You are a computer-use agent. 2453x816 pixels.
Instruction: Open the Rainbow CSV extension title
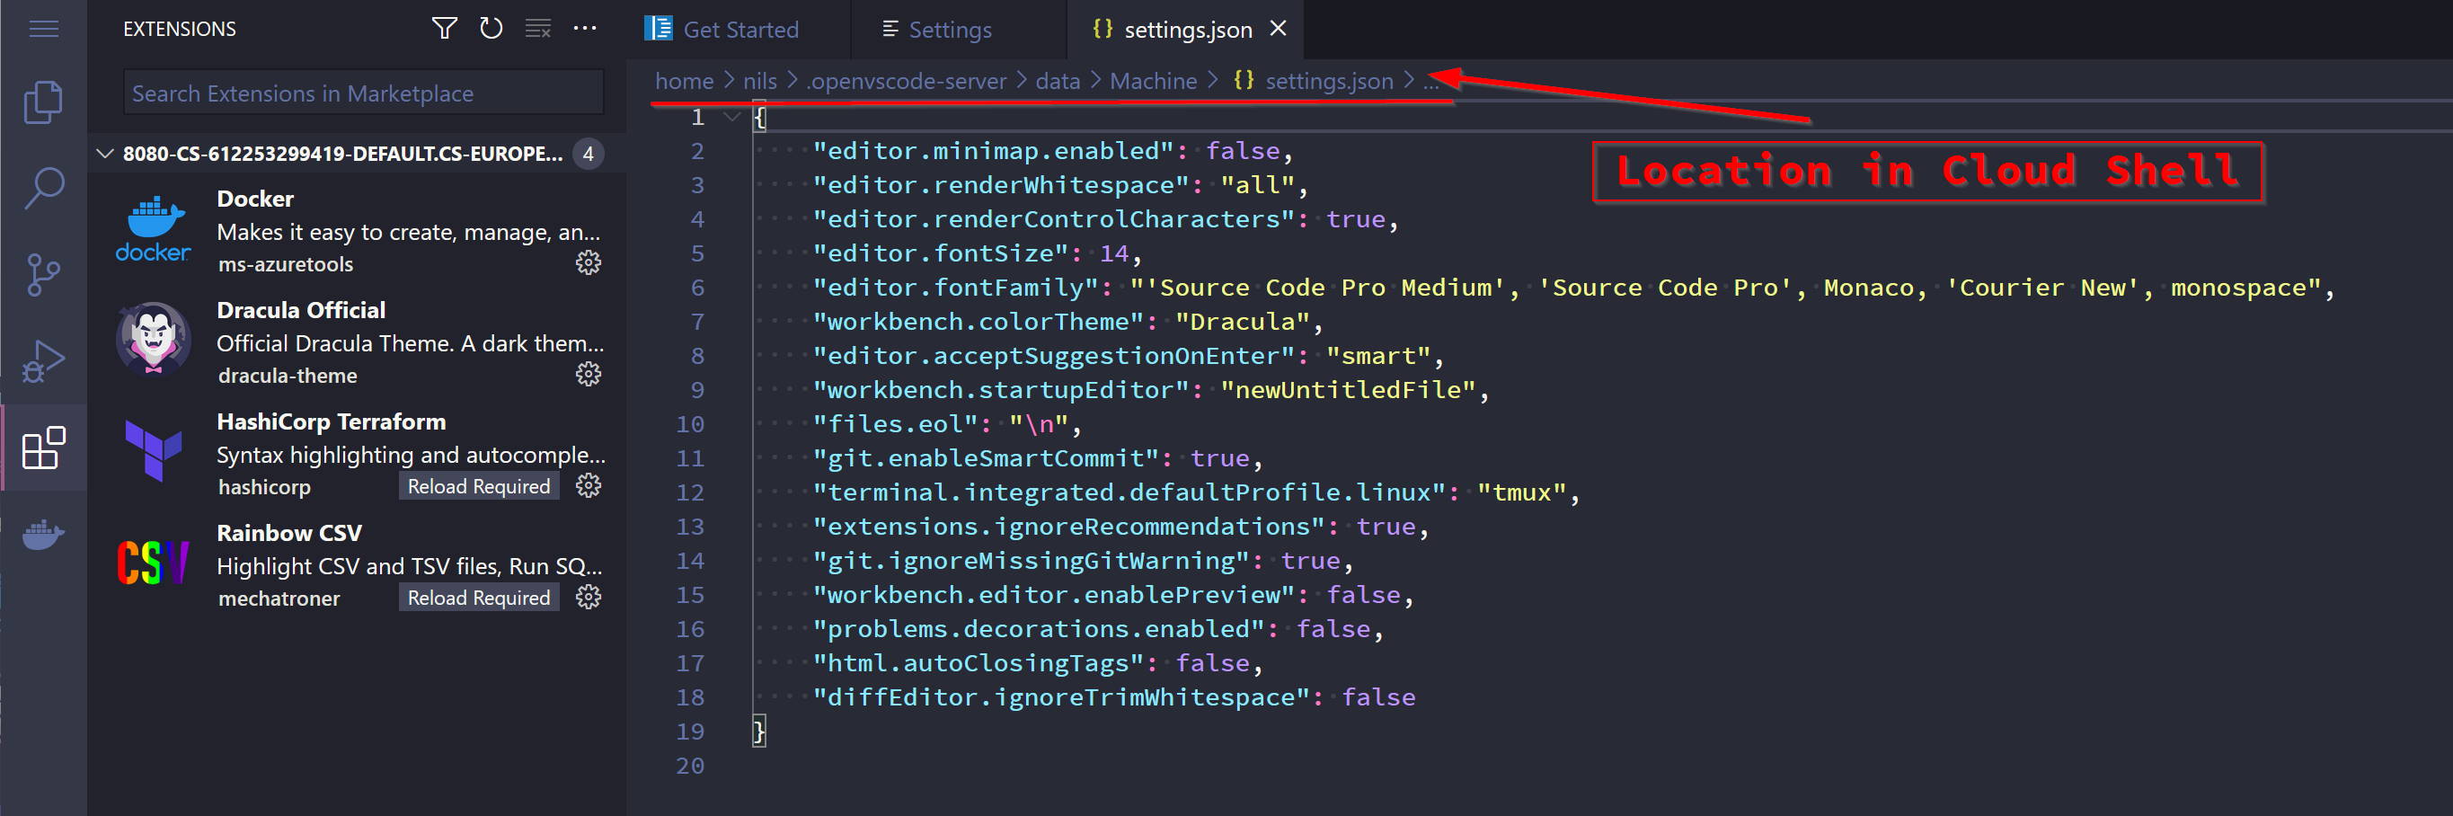coord(288,532)
